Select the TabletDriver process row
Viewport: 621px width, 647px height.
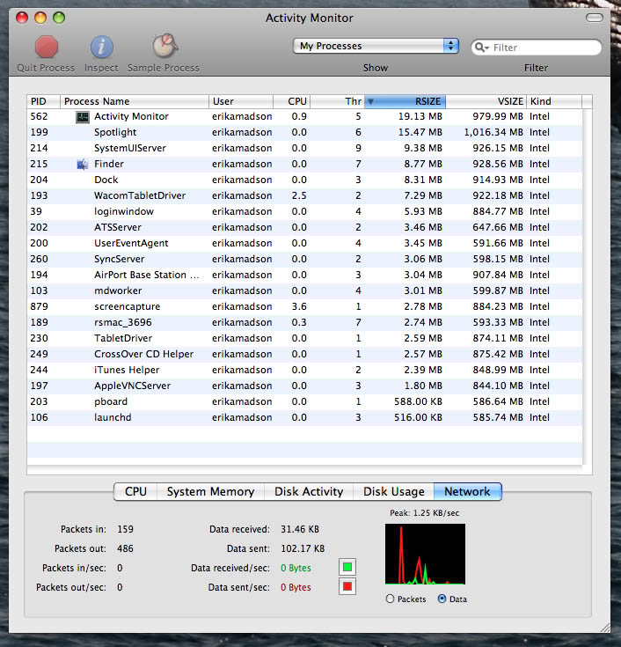click(x=304, y=338)
